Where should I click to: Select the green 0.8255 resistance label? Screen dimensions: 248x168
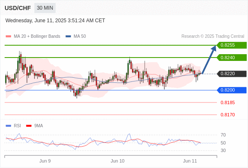(x=232, y=45)
